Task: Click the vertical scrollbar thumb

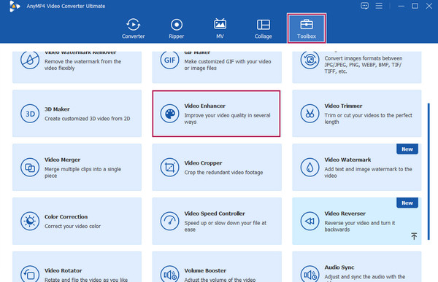Action: click(429, 171)
